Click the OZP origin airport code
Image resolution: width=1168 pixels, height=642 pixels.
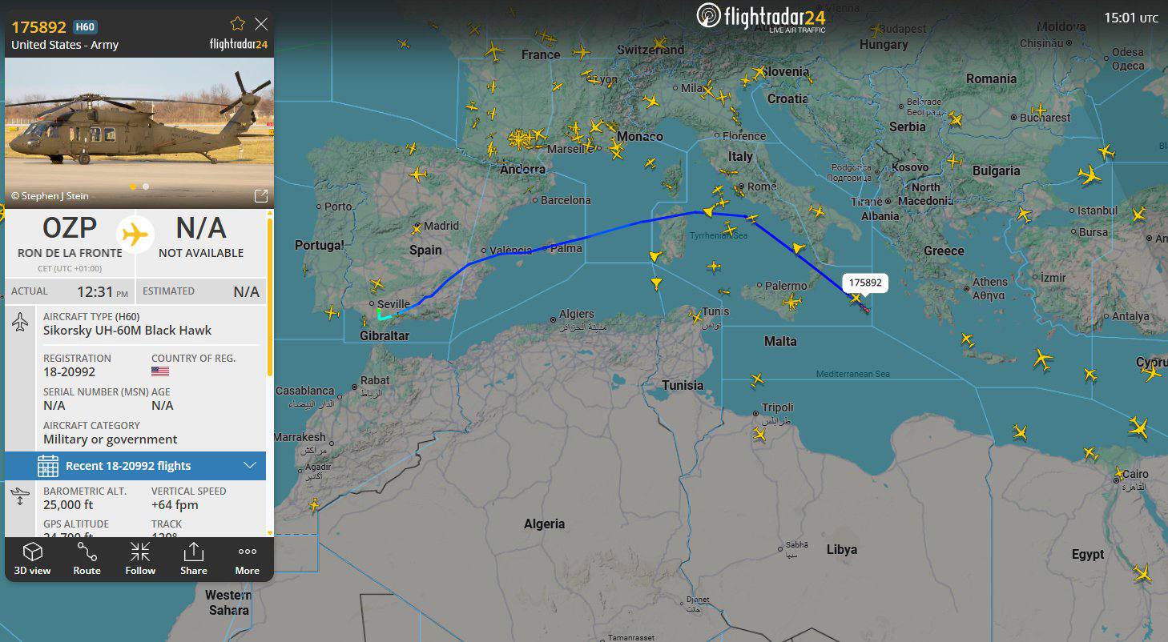click(x=70, y=228)
